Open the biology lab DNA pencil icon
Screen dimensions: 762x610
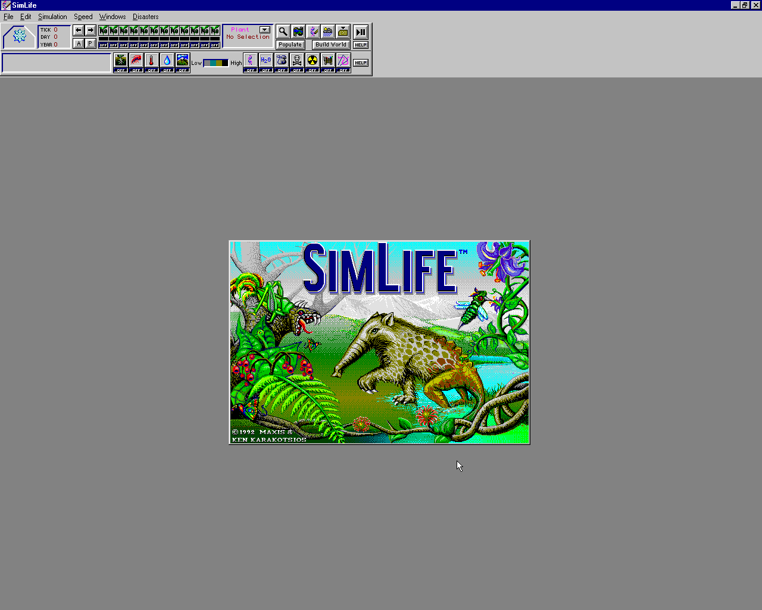pos(313,32)
